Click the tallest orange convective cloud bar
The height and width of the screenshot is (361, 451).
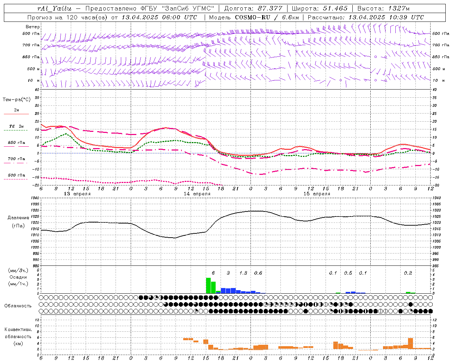point(410,344)
